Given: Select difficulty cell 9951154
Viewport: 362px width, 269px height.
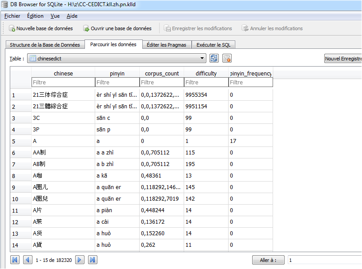Looking at the screenshot, I should [206, 106].
